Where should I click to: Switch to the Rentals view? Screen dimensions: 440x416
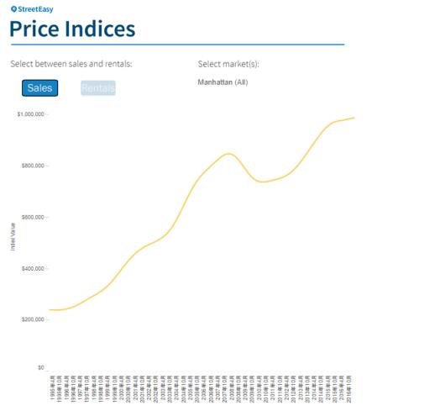tap(98, 88)
